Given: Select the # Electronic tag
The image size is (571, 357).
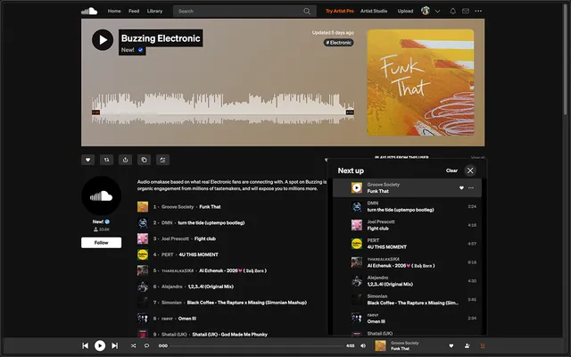Looking at the screenshot, I should click(339, 43).
